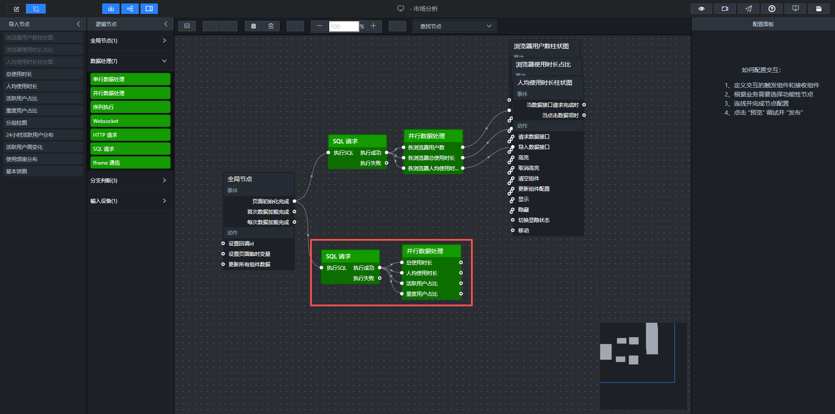Image resolution: width=835 pixels, height=414 pixels.
Task: Switch to the edit pencil mode icon
Action: [x=17, y=9]
